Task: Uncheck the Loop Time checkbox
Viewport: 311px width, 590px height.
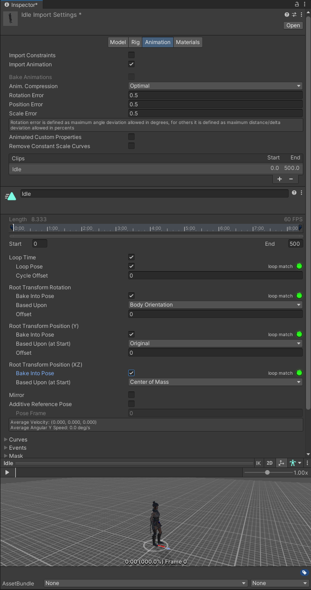Action: coord(131,257)
